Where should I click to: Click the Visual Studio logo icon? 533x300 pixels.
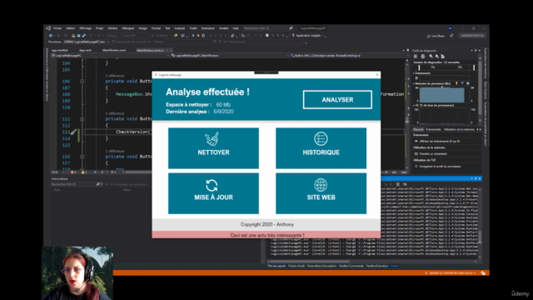point(48,28)
